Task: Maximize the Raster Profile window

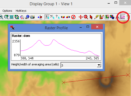Action: coord(88,27)
